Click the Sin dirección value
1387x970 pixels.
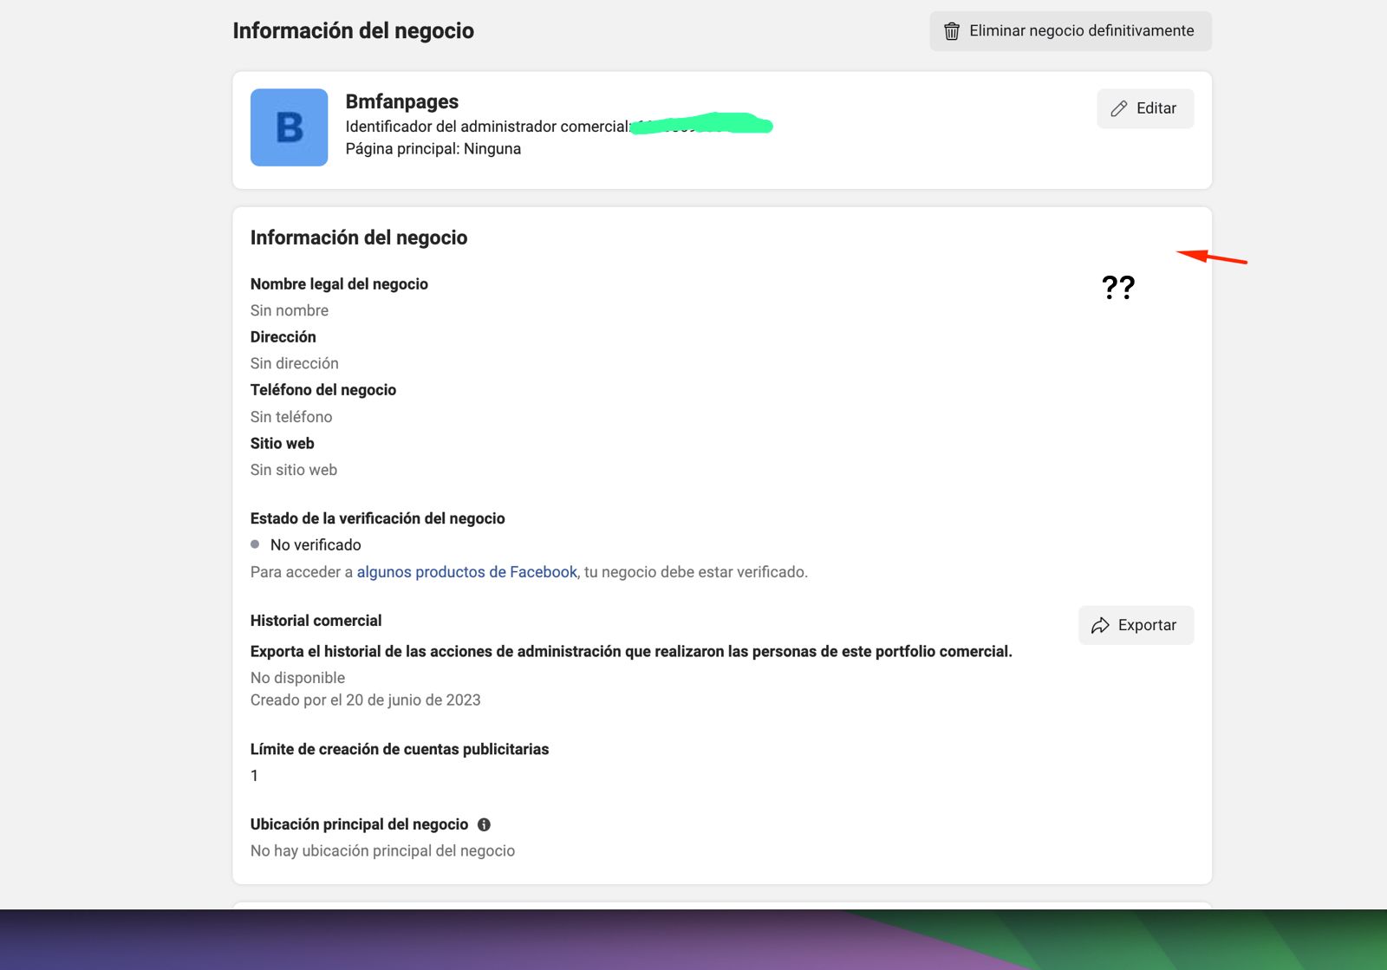click(294, 363)
